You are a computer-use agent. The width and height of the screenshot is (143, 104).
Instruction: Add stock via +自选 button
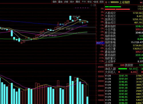point(96,2)
